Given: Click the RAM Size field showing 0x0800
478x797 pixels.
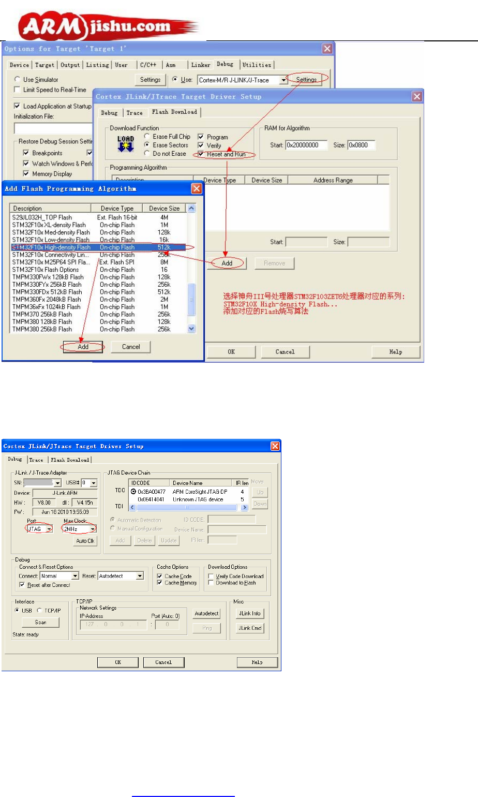Looking at the screenshot, I should [x=362, y=145].
